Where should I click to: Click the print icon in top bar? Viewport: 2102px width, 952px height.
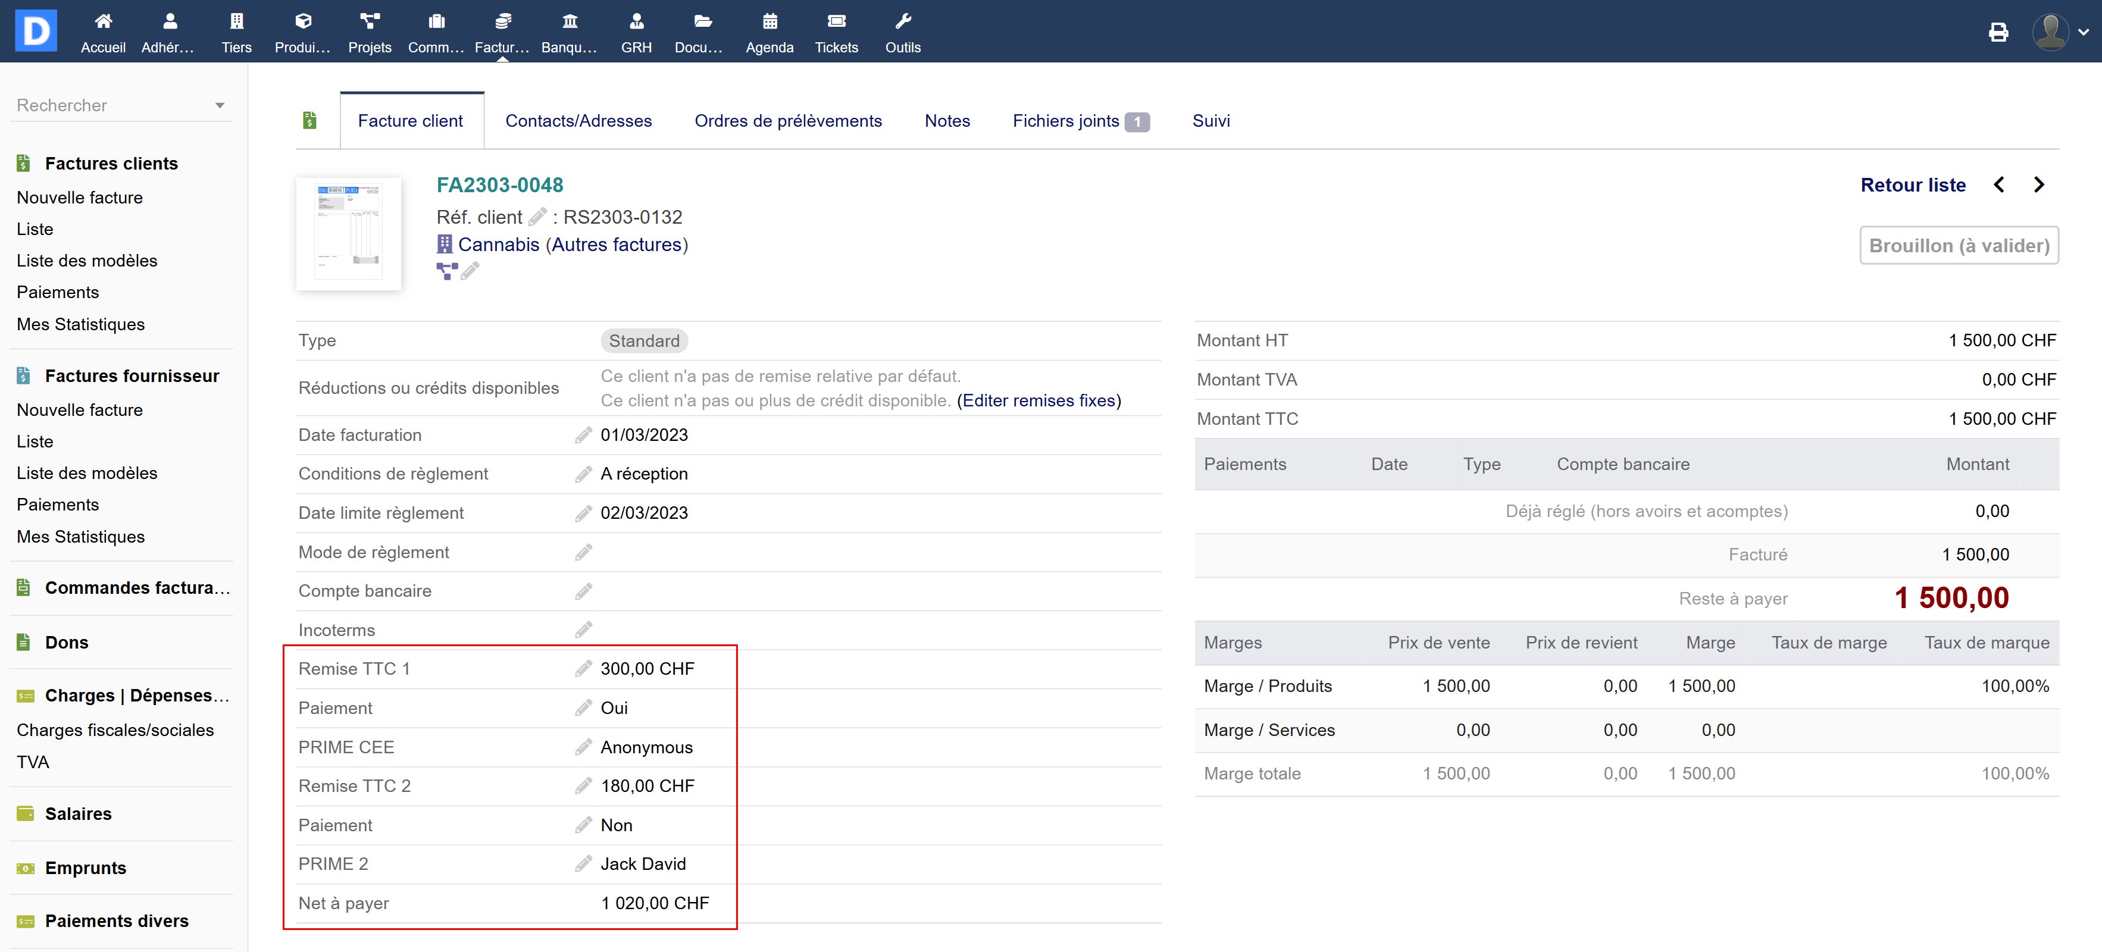(x=1997, y=33)
